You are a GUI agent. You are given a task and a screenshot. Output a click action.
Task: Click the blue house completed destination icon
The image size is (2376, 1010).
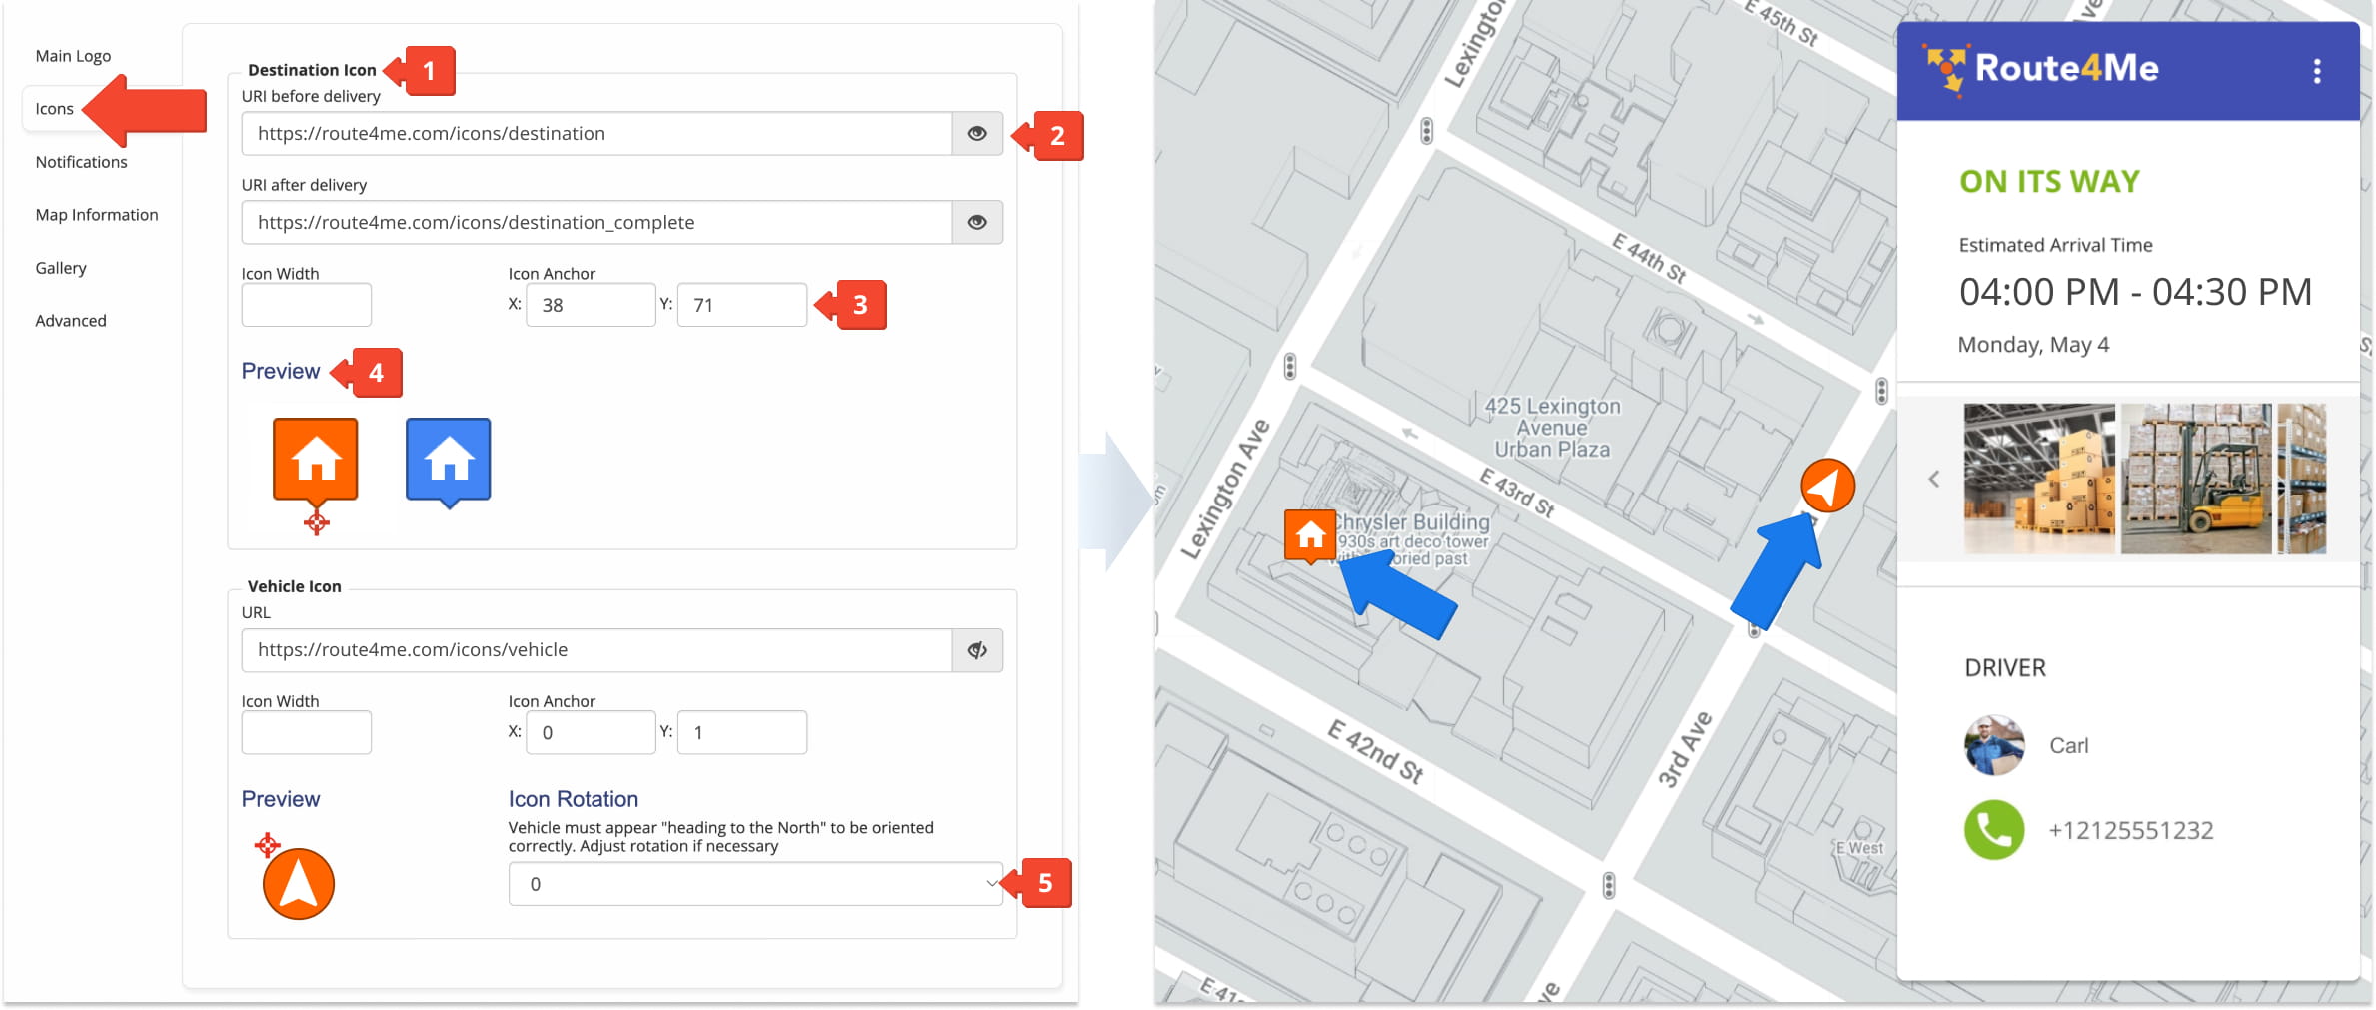[448, 460]
